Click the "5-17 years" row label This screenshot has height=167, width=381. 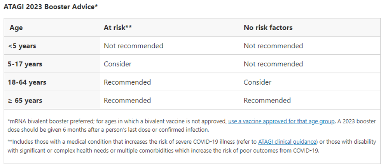25,64
